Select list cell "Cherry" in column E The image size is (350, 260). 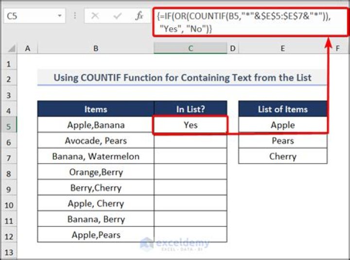282,156
